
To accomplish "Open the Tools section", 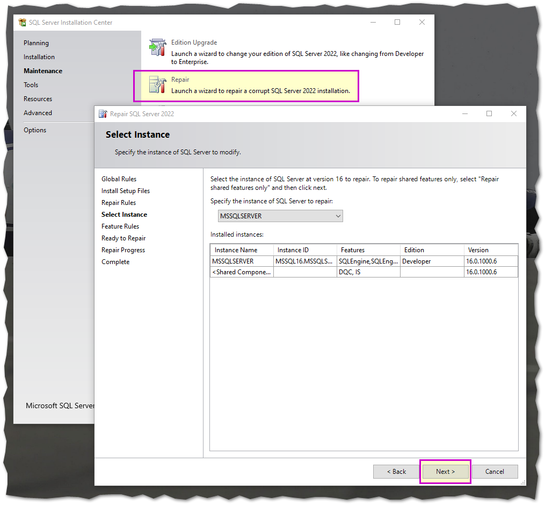I will click(x=31, y=85).
